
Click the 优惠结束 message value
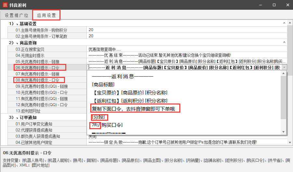[x=187, y=55]
